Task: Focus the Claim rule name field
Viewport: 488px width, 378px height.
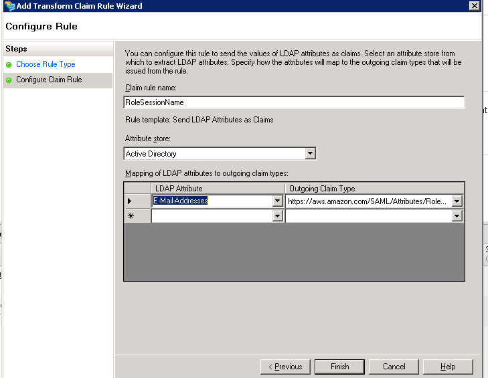Action: coord(294,102)
